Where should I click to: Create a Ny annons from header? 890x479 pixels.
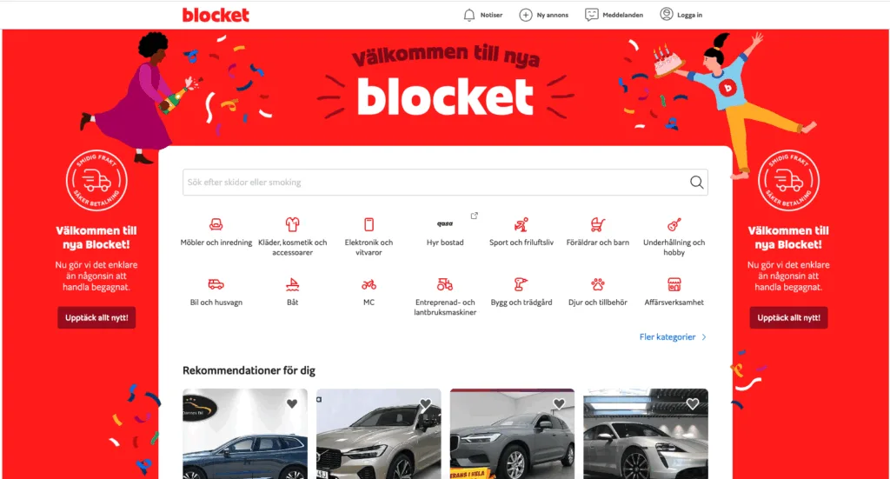pos(544,15)
